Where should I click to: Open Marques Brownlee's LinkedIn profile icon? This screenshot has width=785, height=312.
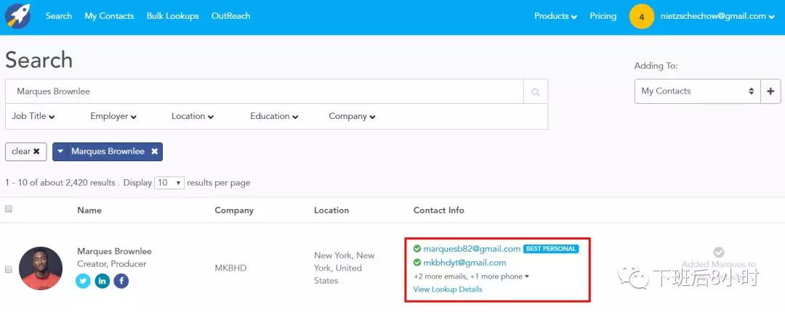point(102,281)
